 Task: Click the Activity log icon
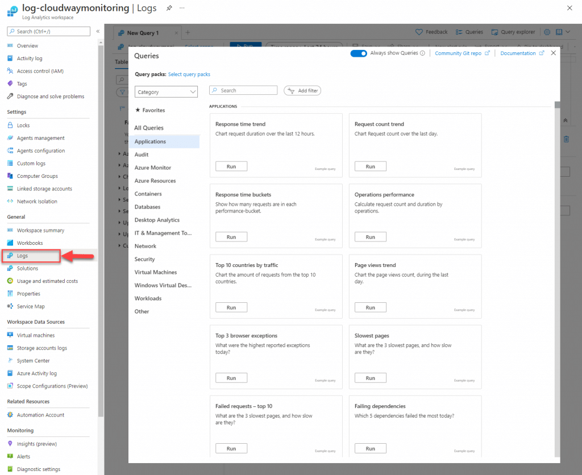(10, 59)
